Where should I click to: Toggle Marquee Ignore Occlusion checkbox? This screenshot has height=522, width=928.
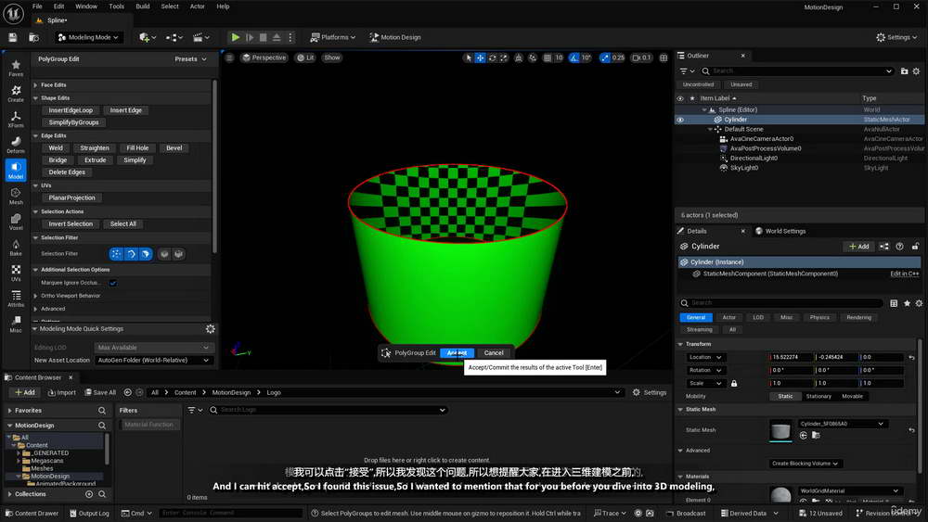[113, 283]
